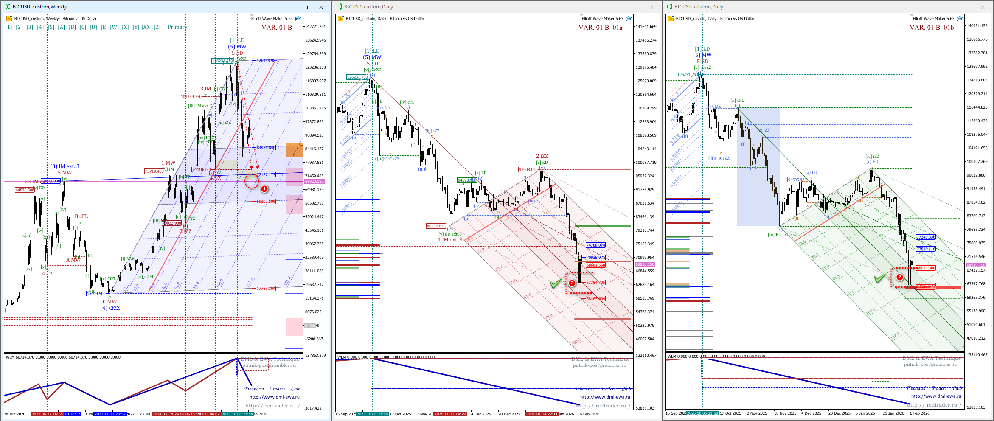Choose the [XX] wave label button
Image resolution: width=994 pixels, height=421 pixels.
146,27
